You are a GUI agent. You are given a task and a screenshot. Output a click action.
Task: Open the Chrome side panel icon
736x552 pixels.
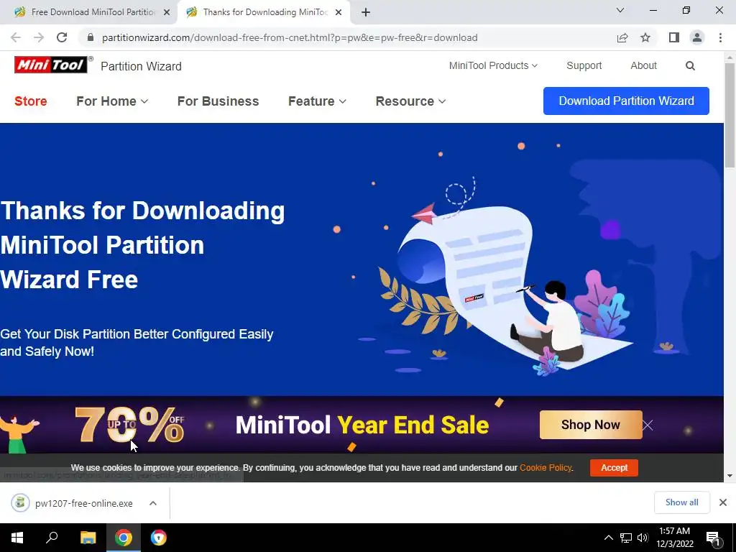tap(674, 37)
